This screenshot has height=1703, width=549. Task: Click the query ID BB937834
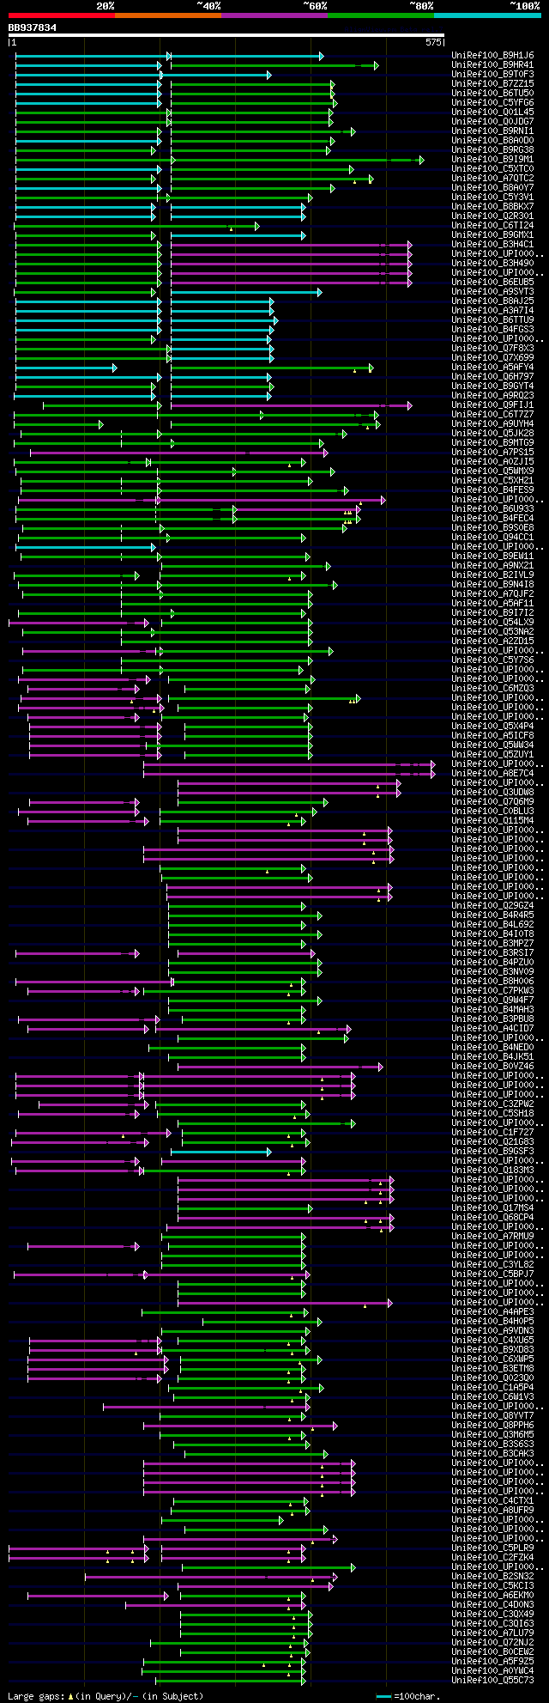(x=33, y=27)
